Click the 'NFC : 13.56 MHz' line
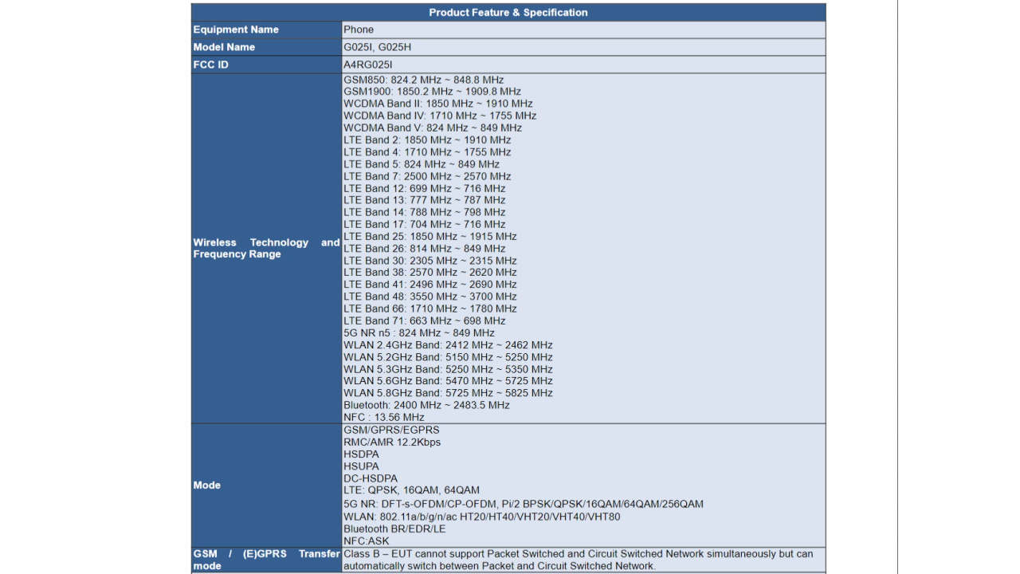1020x574 pixels. [x=384, y=417]
